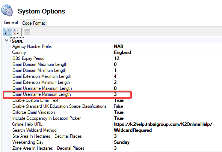Screen dimensions: 222x152
Task: Sort properties alphabetically with A-Z icon
Action: pyautogui.click(x=16, y=32)
